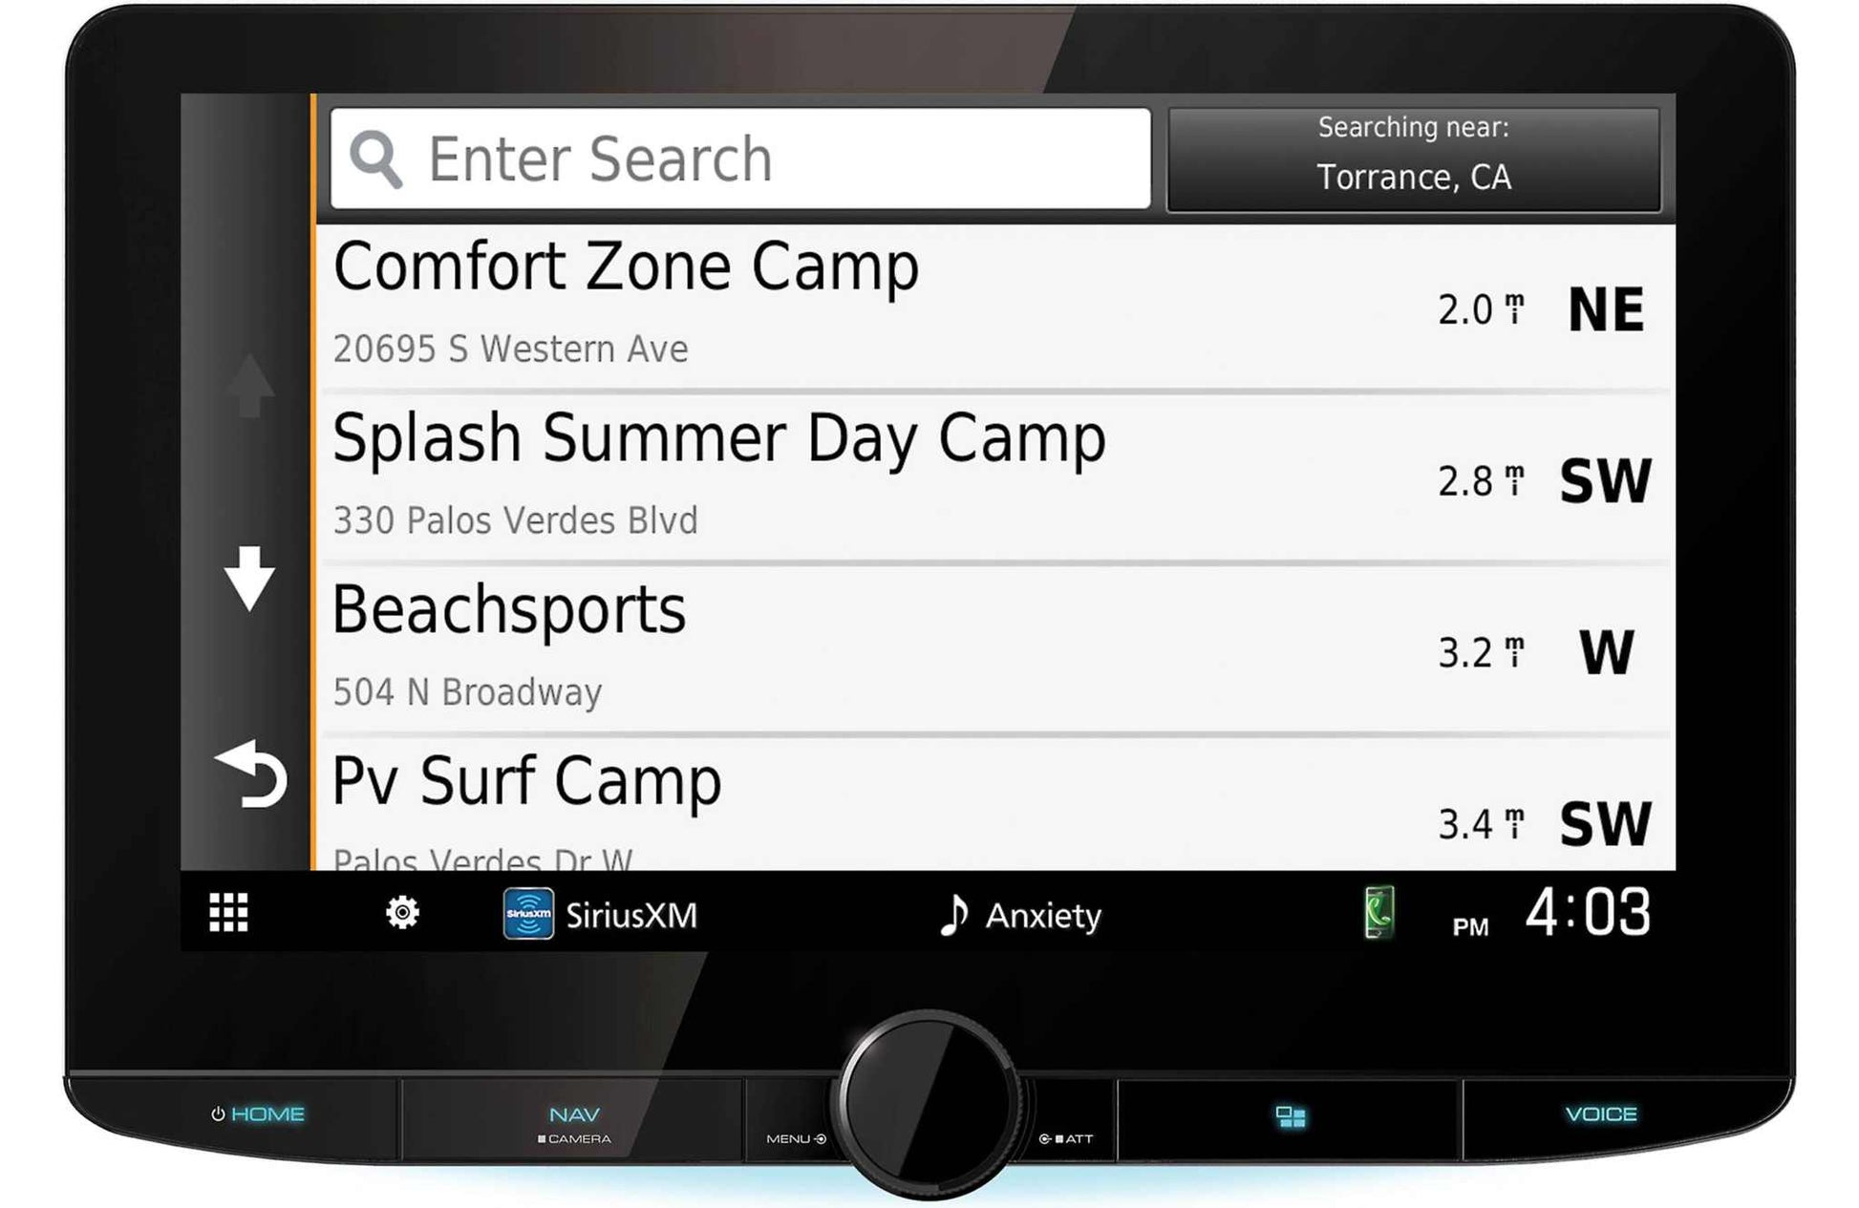Open settings via the gear icon
The width and height of the screenshot is (1859, 1208).
(402, 913)
